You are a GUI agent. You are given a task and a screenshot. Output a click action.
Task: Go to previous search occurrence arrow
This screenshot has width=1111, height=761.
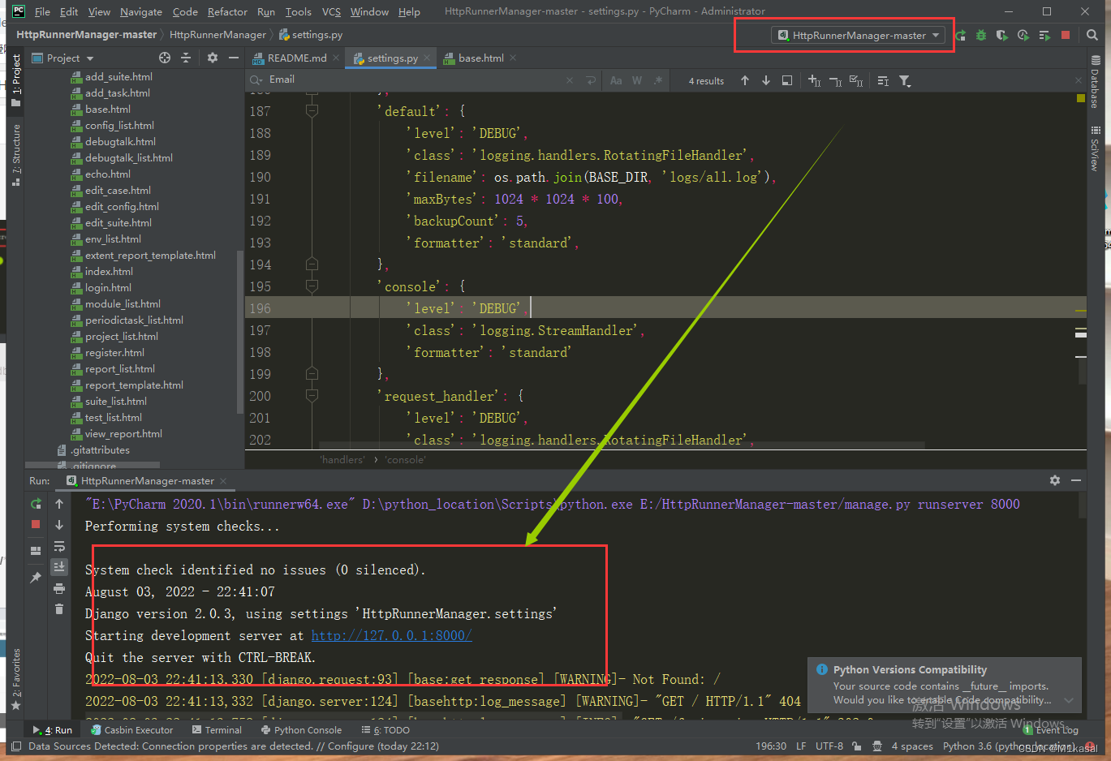click(745, 80)
